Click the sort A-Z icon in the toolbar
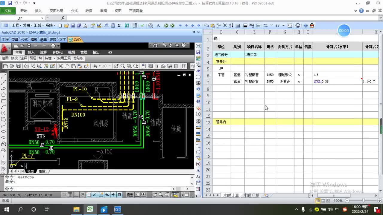This screenshot has height=215, width=383. click(x=232, y=25)
